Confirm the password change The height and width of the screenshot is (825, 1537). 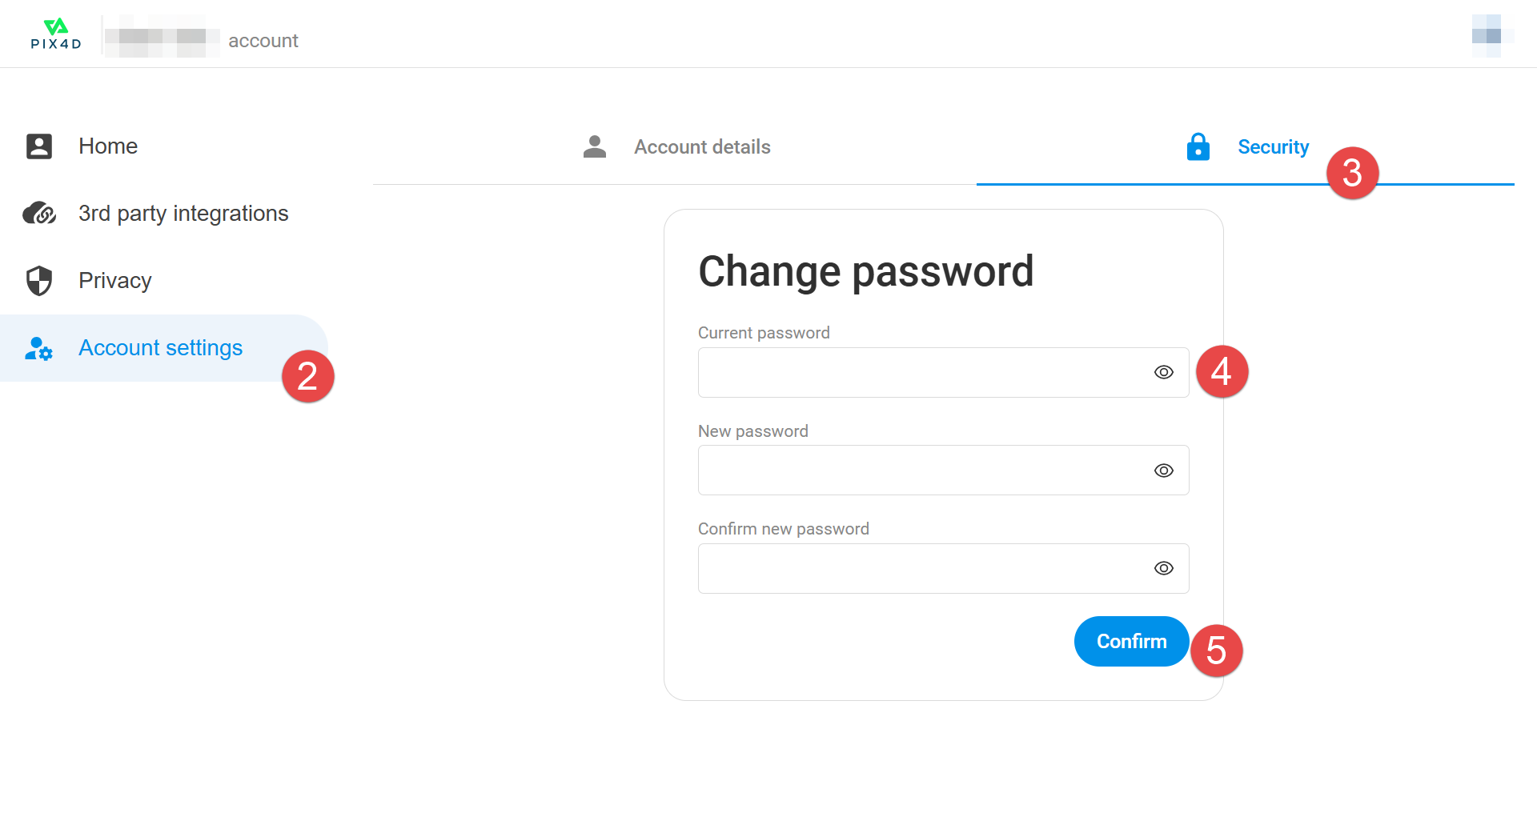pos(1131,641)
